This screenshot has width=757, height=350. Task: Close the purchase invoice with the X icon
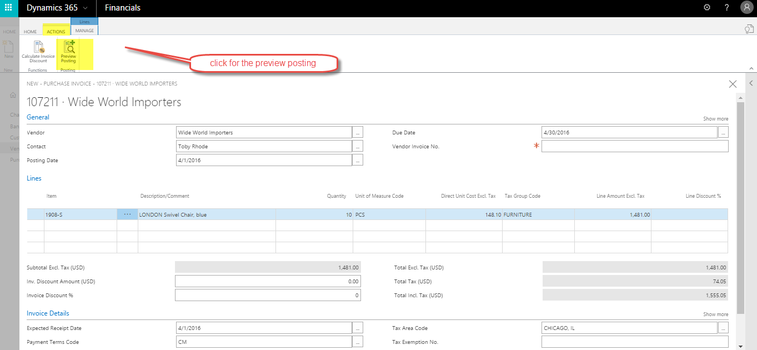click(x=733, y=84)
